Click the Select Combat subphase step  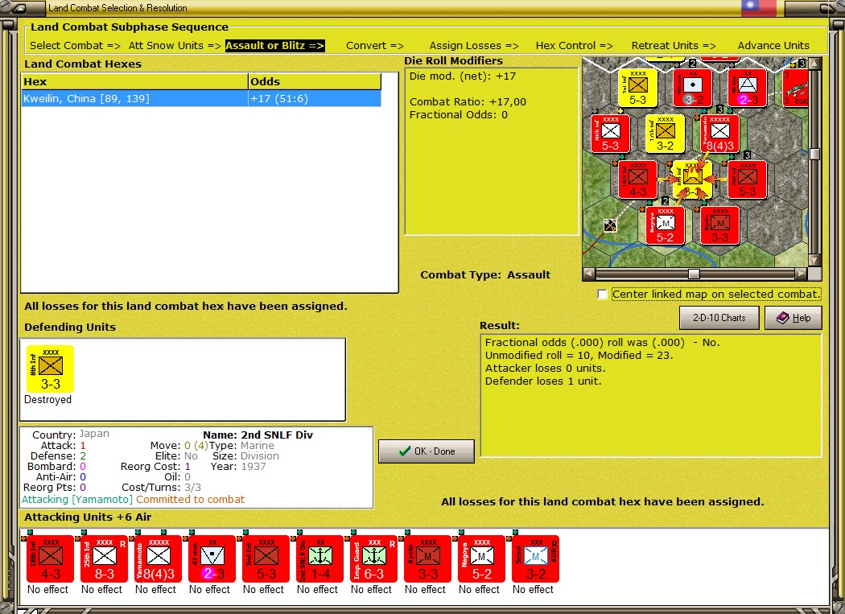(75, 45)
